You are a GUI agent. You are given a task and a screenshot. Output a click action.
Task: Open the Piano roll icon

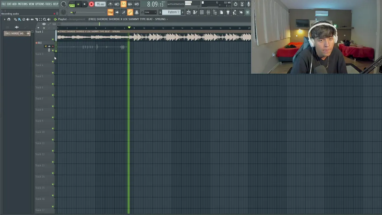195,12
